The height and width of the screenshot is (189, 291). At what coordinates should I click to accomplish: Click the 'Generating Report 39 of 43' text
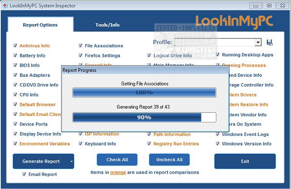point(143,107)
